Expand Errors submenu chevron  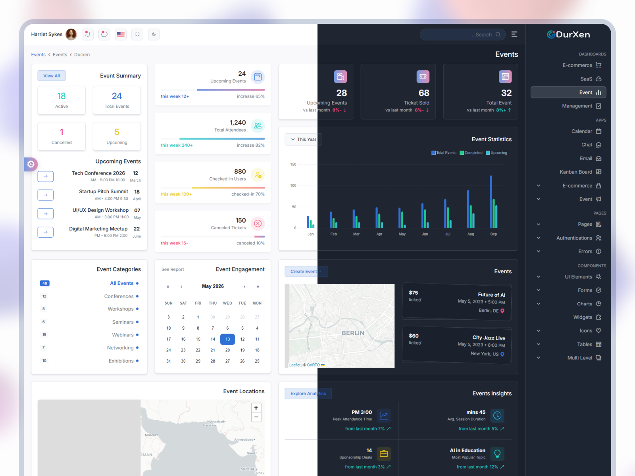tap(539, 251)
